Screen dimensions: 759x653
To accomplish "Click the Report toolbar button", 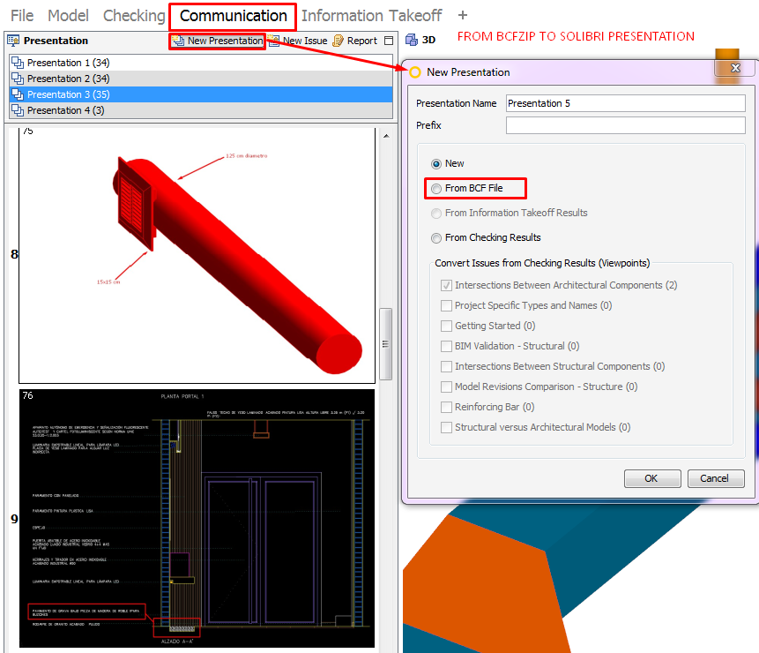I will tap(354, 41).
